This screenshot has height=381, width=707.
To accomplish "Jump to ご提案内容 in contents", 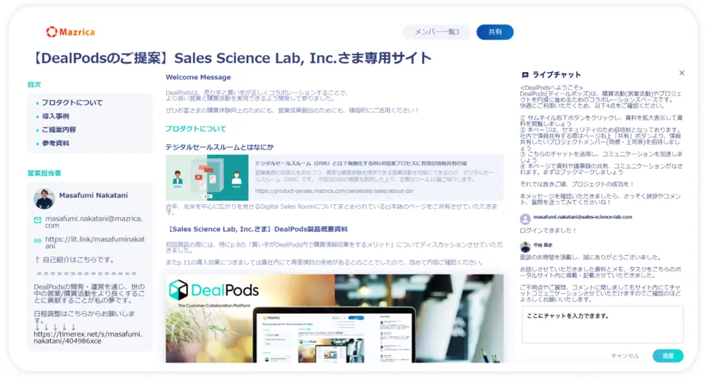I will tap(59, 130).
